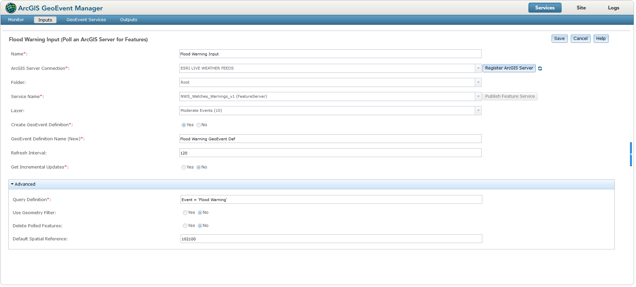Focus the Default Spatial Reference field

coord(331,239)
